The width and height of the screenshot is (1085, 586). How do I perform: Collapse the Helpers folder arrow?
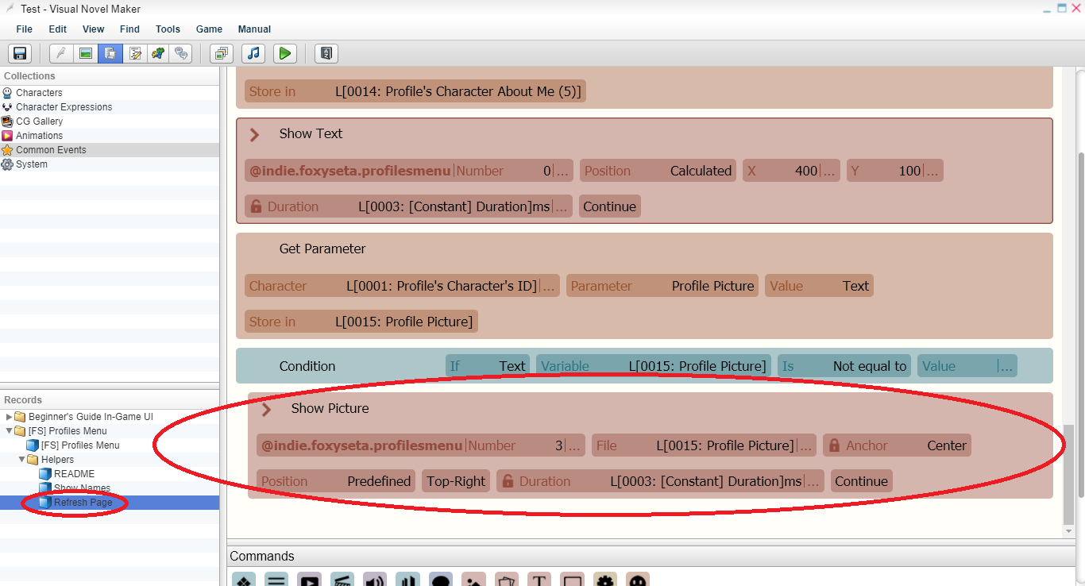pos(21,460)
